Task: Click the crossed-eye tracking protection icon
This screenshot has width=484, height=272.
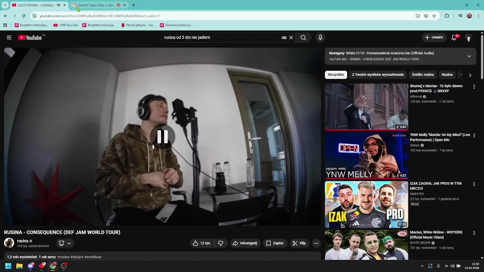Action: pyautogui.click(x=426, y=16)
